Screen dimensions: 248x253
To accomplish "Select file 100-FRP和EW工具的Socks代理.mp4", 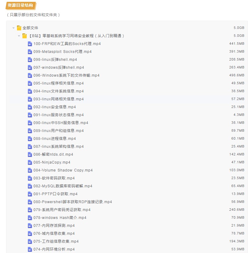I will click(x=67, y=44).
